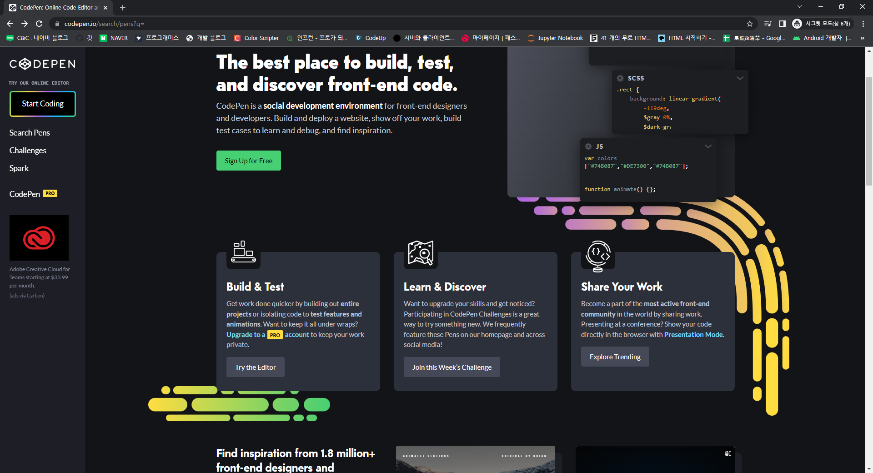This screenshot has height=473, width=873.
Task: Click the Build & Test conveyor icon
Action: pos(243,252)
